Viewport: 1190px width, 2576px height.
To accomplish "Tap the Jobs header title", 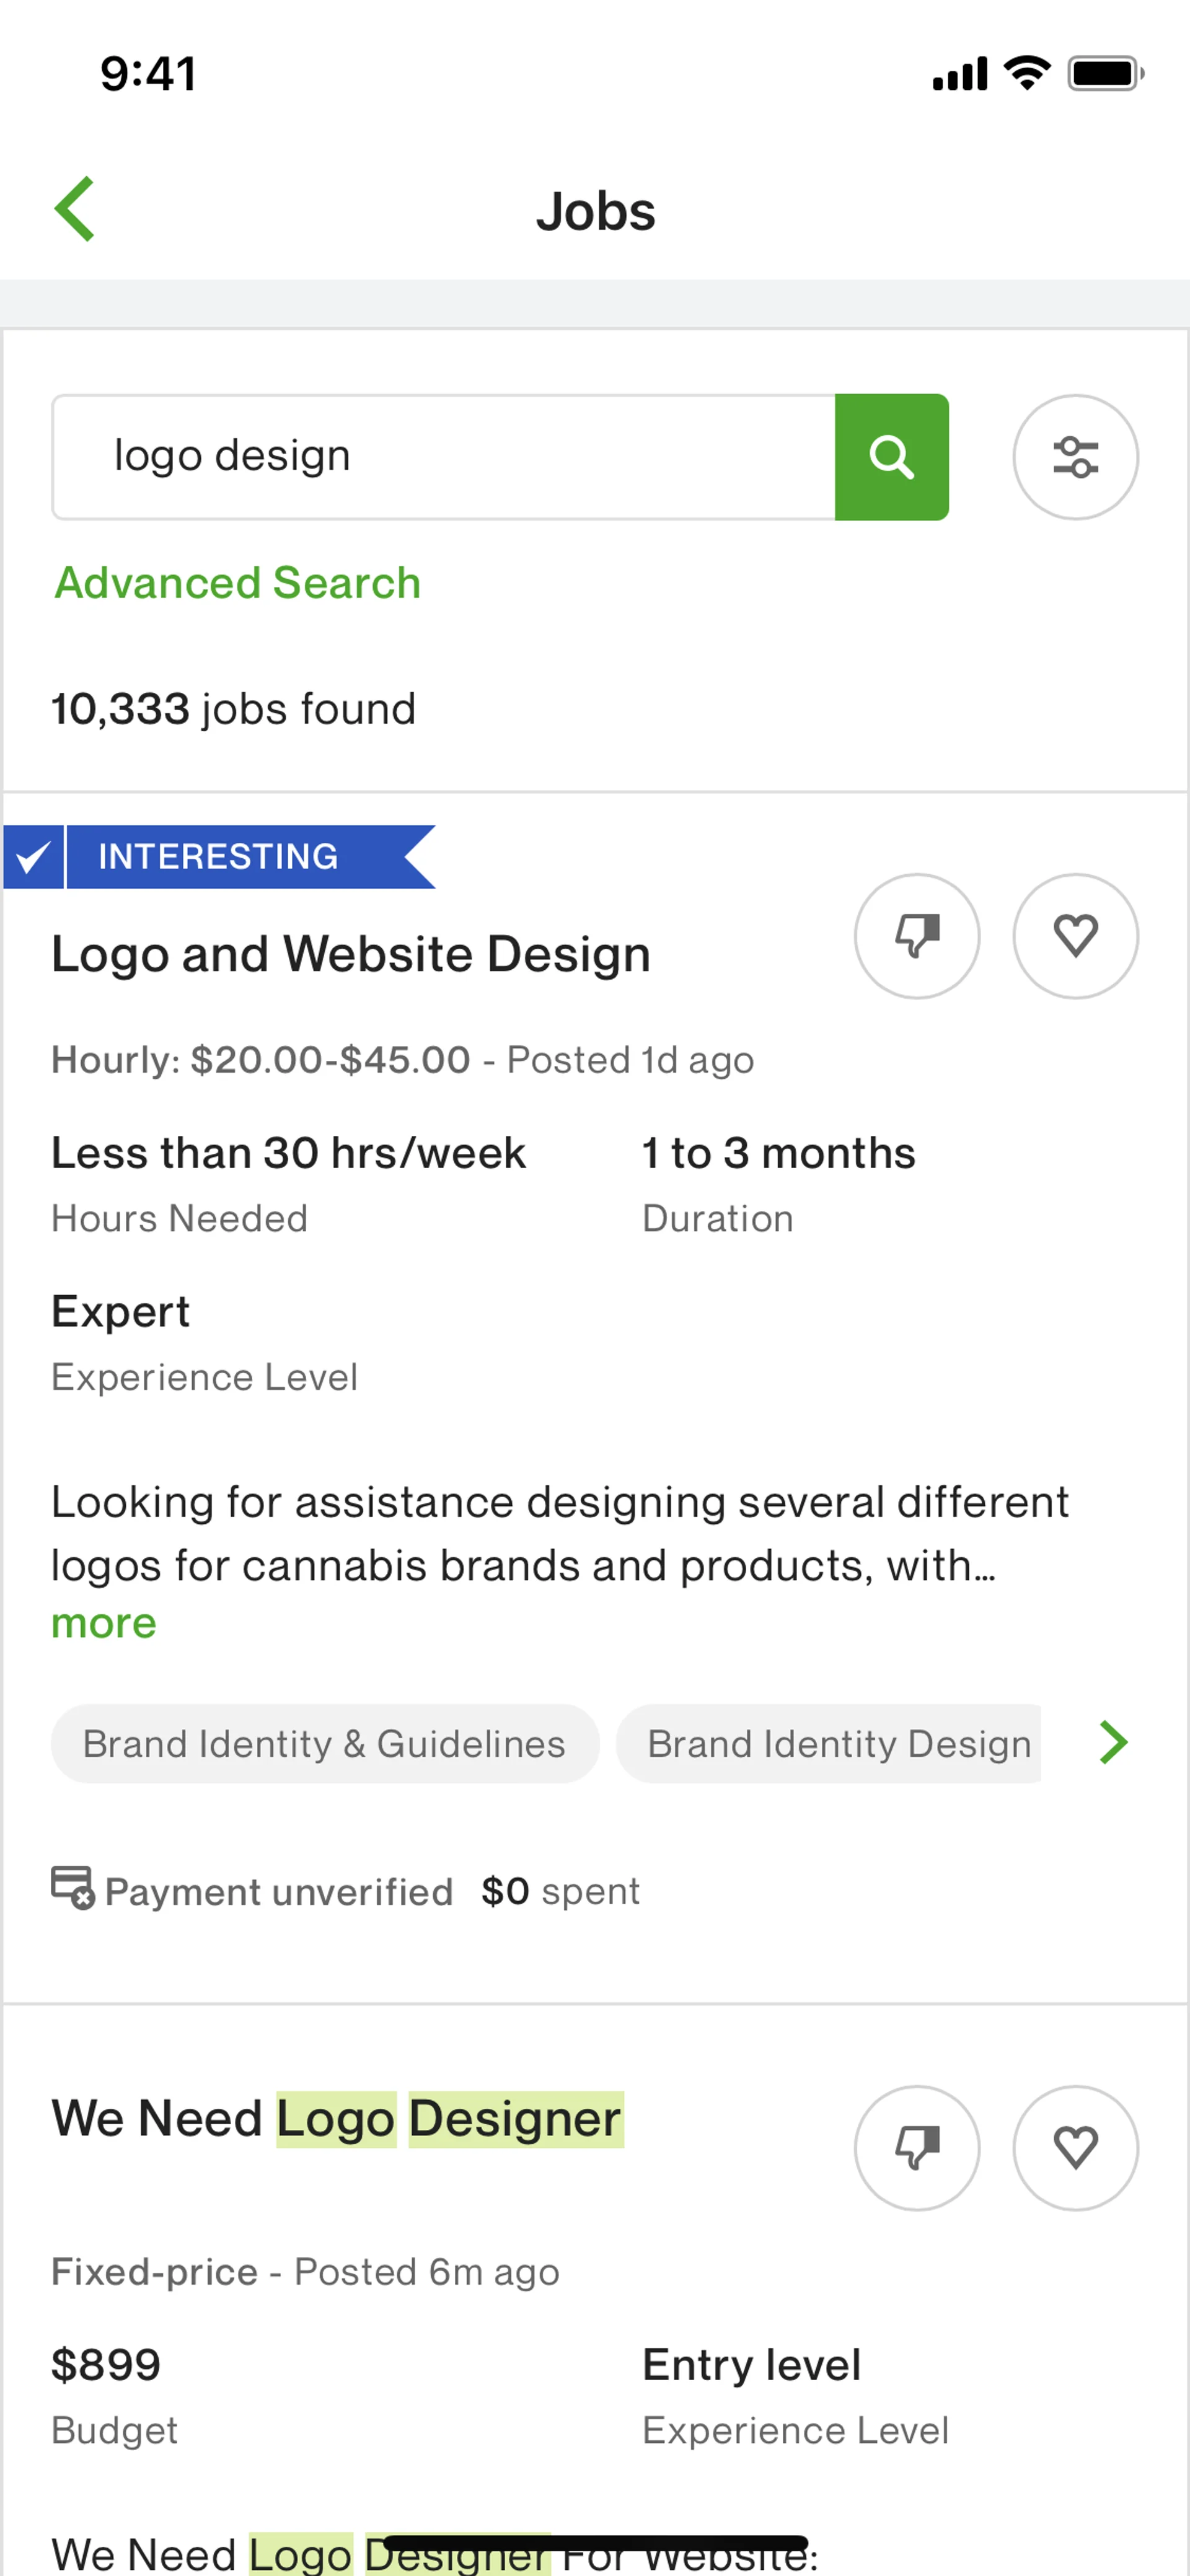I will [595, 211].
